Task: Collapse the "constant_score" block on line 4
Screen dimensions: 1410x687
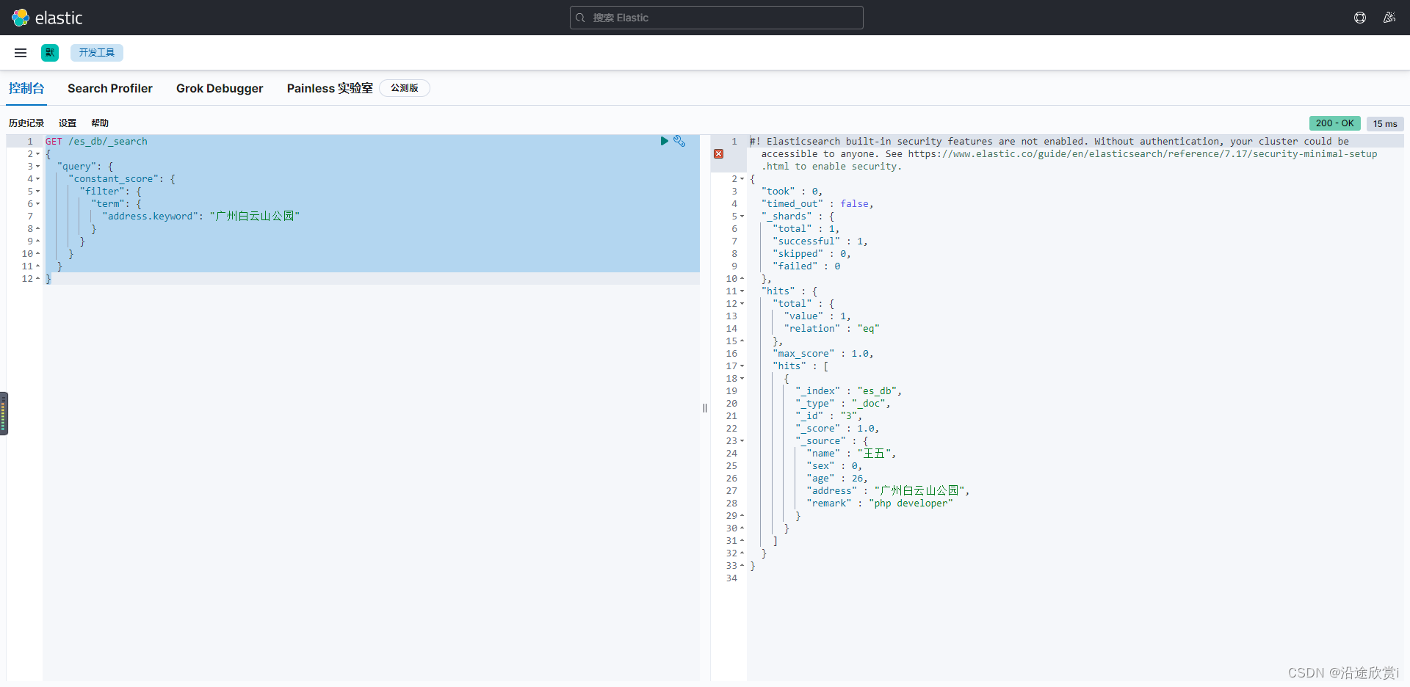Action: (x=37, y=179)
